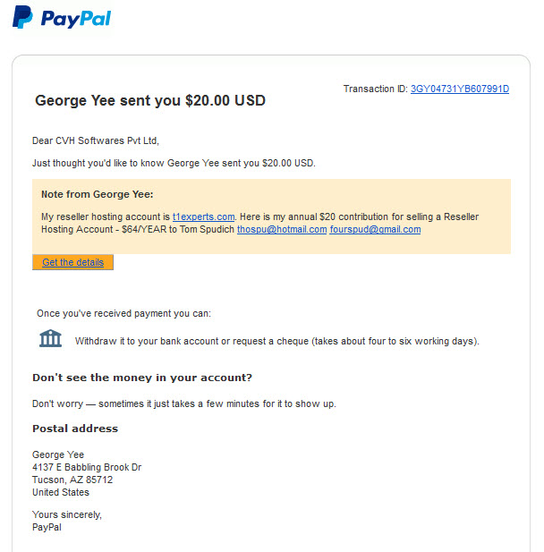Click the Yours sincerely closing line

67,514
